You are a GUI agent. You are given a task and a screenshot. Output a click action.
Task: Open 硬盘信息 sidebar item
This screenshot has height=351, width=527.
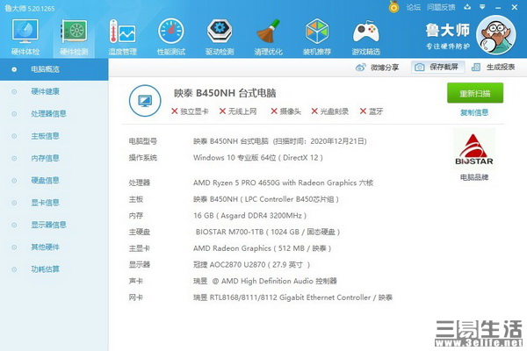[46, 181]
